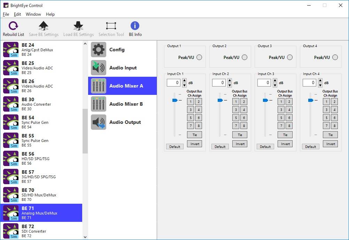Click the device list scrollbar thumb
The height and width of the screenshot is (240, 349).
tap(85, 131)
